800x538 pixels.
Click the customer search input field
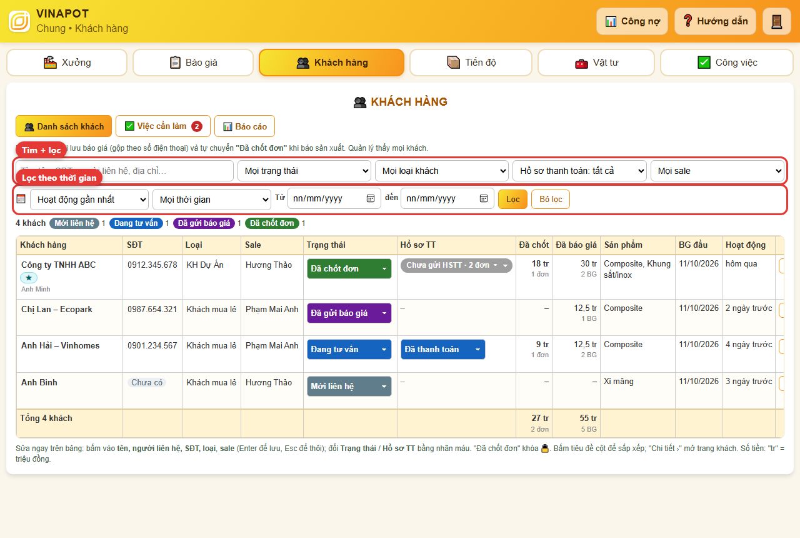[x=125, y=171]
